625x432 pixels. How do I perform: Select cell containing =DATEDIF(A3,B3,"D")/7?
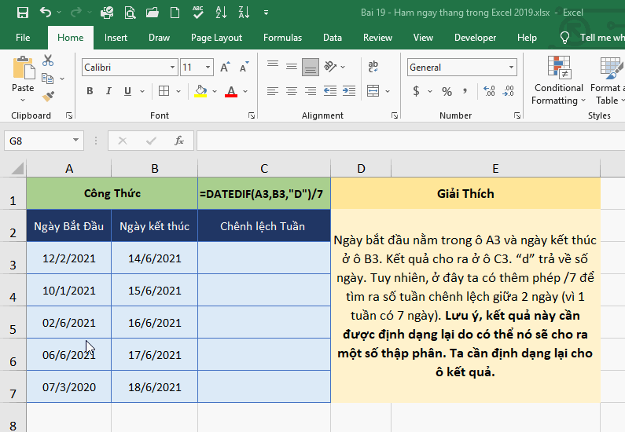(264, 193)
